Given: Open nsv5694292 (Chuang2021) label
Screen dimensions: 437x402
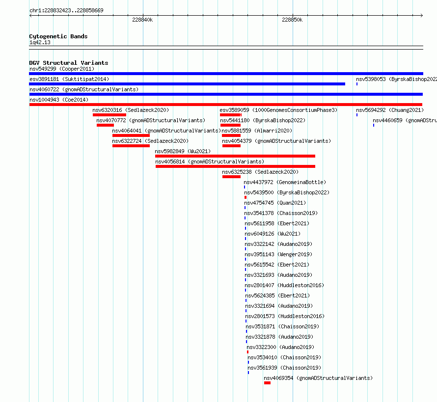Looking at the screenshot, I should pyautogui.click(x=390, y=110).
